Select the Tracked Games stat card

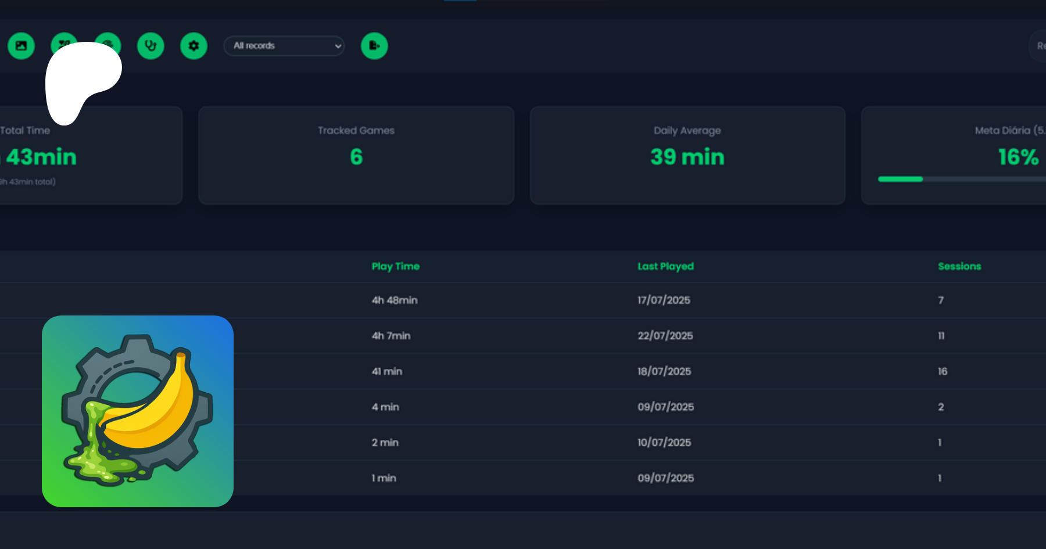(x=356, y=155)
